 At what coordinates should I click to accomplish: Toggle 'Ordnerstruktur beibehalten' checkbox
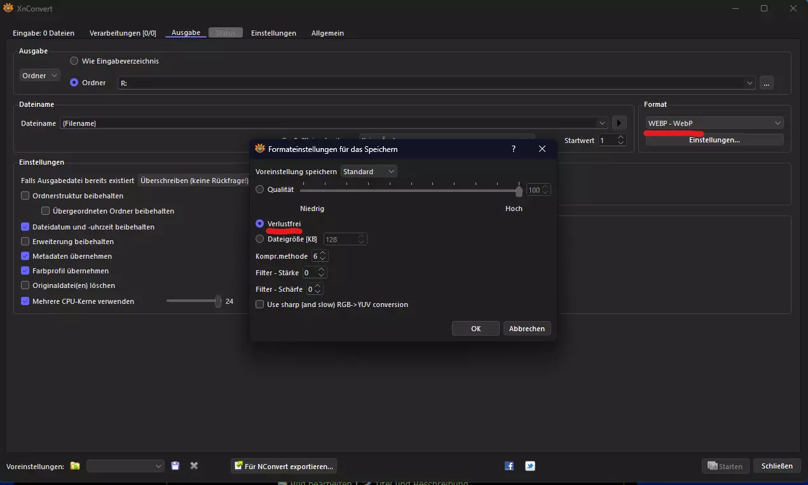25,196
